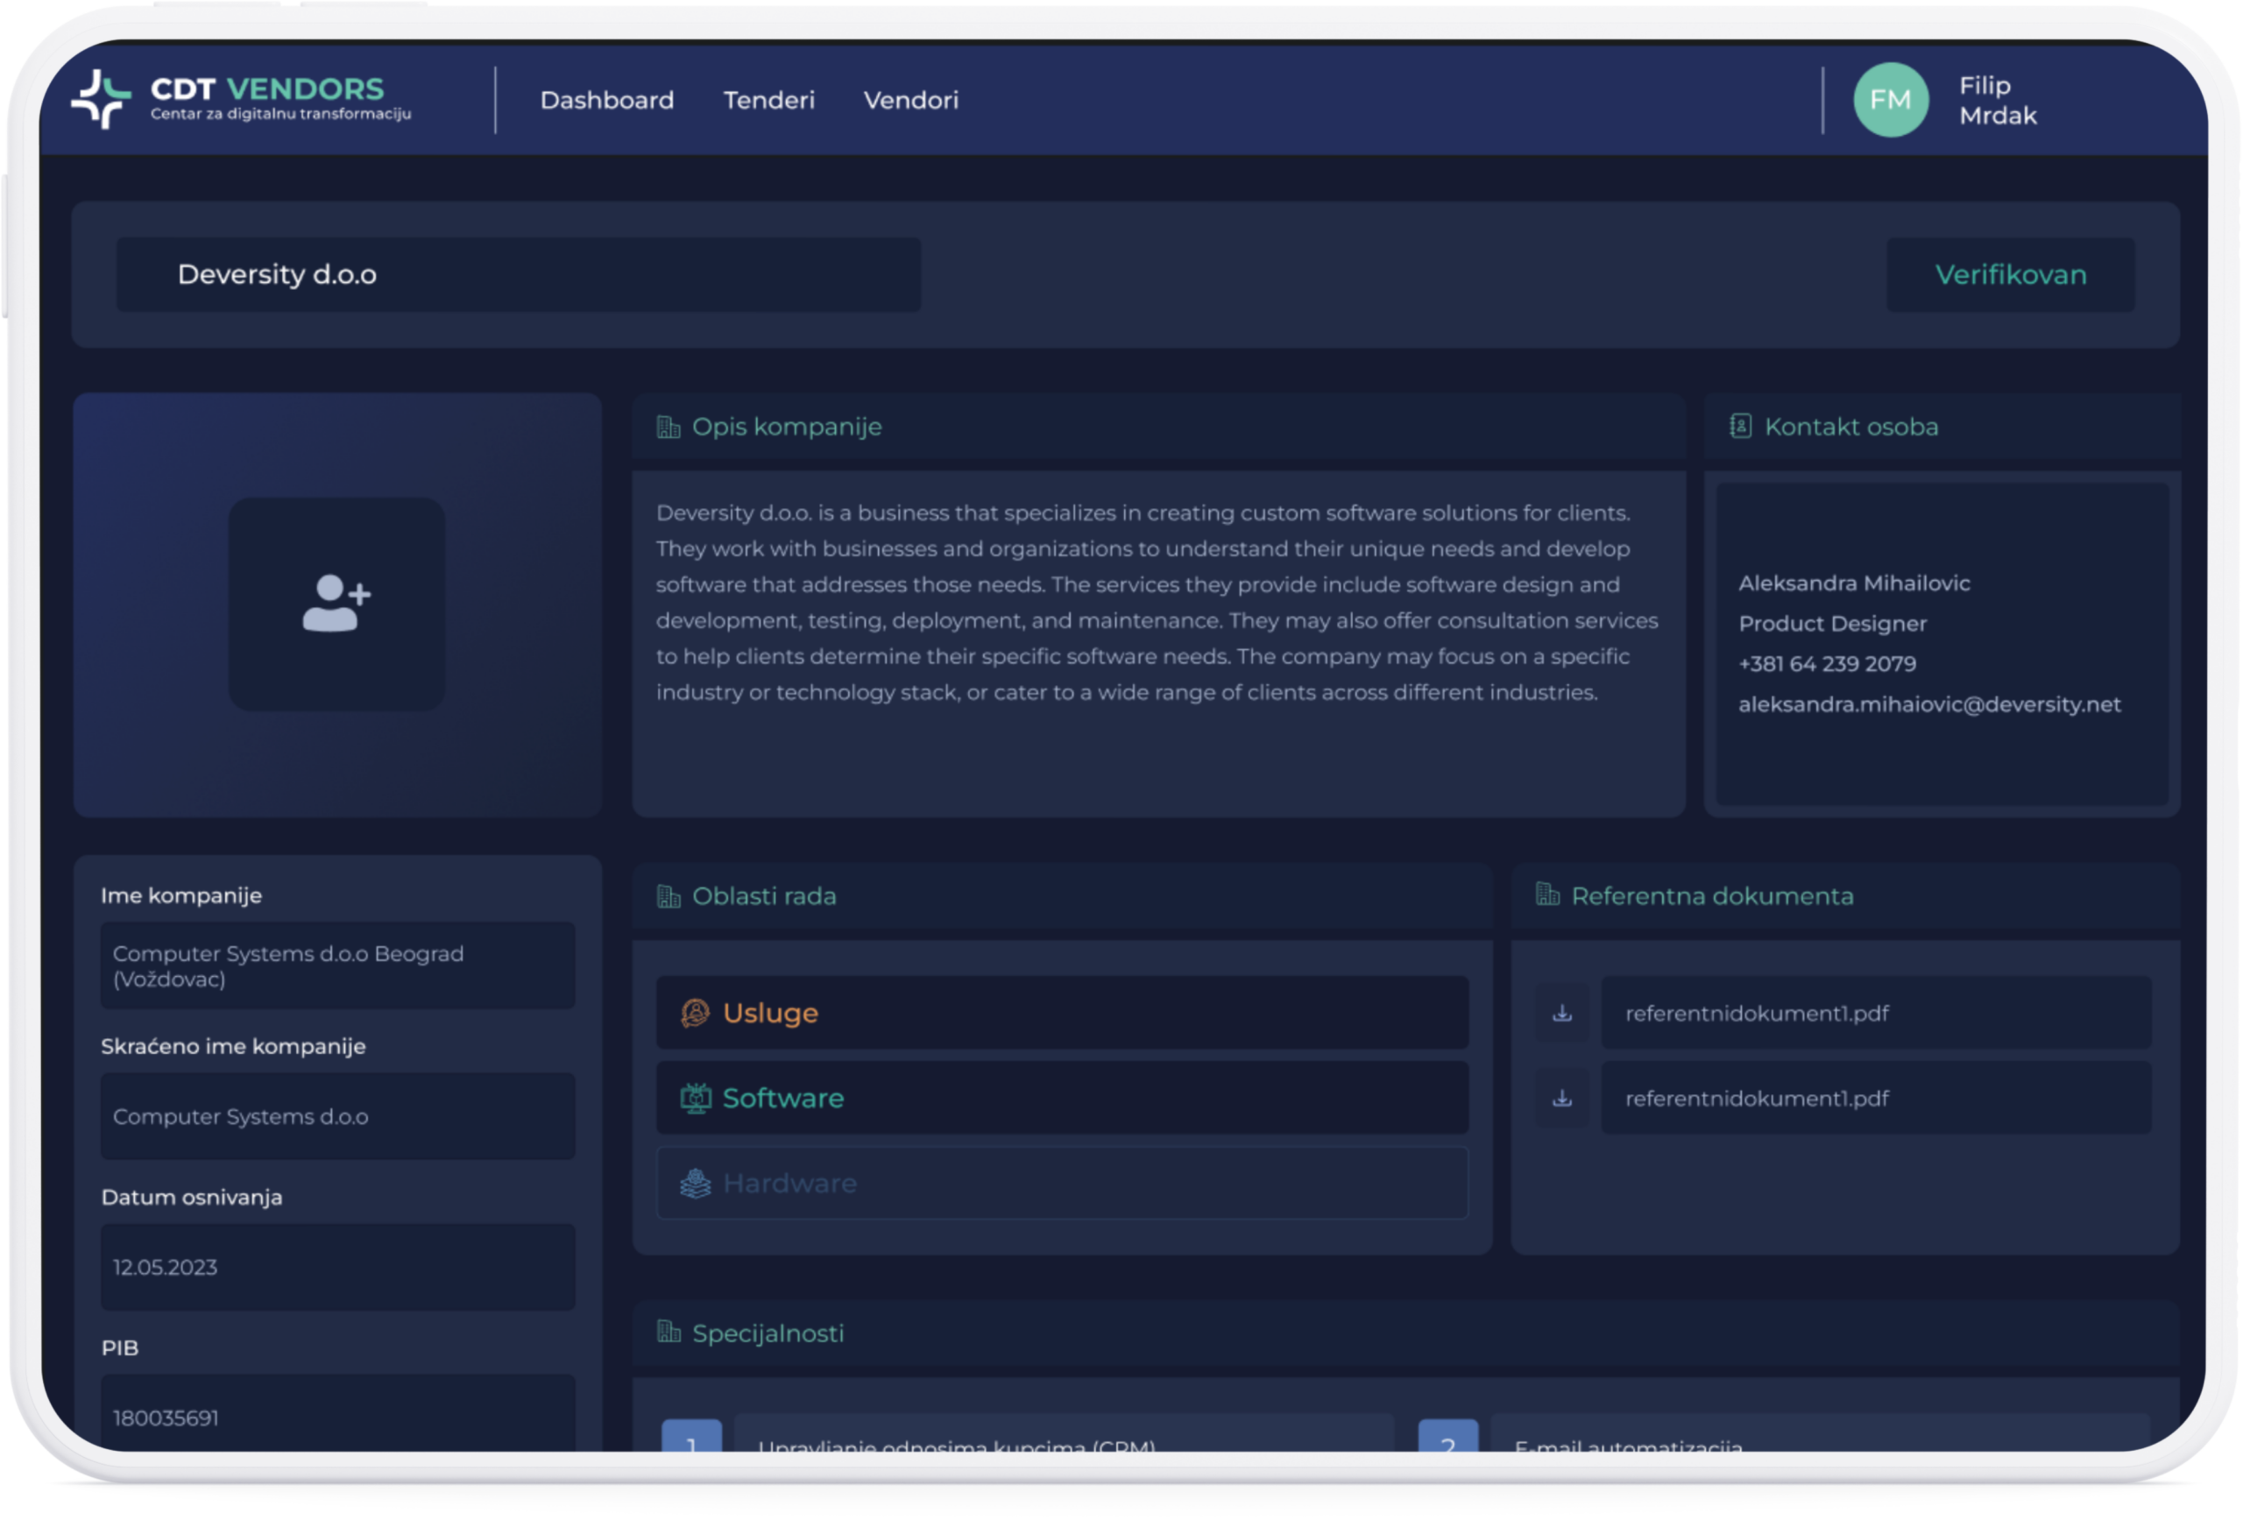This screenshot has height=1520, width=2243.
Task: Click the Specijalnosti section icon
Action: pos(668,1333)
